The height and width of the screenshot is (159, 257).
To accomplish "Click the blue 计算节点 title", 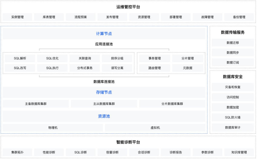I will coord(104,34).
